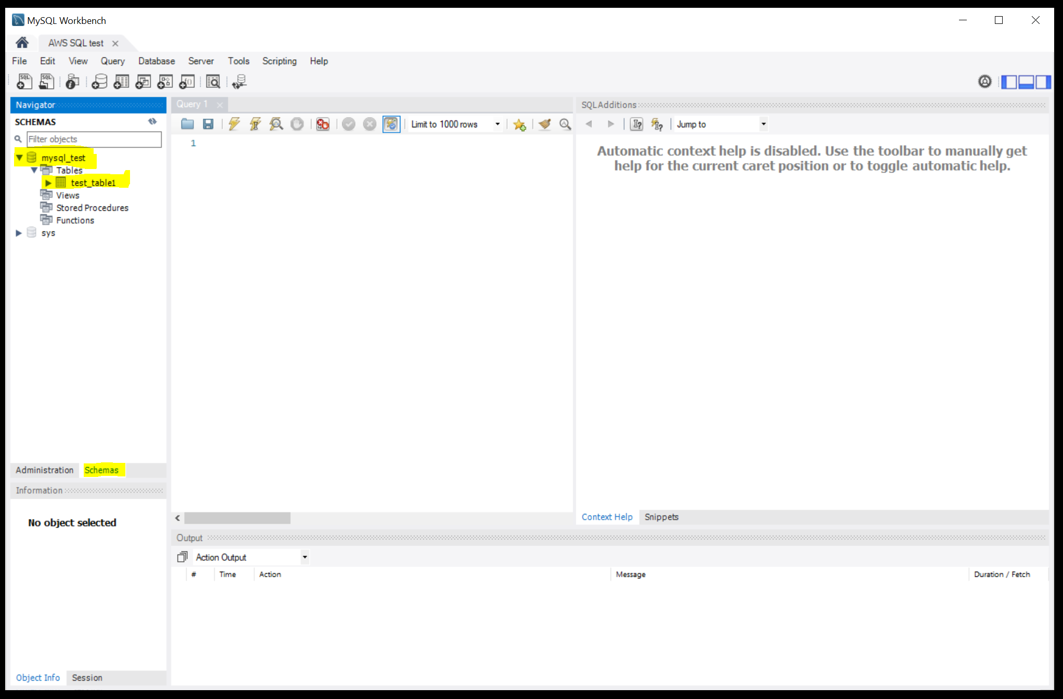The height and width of the screenshot is (699, 1063).
Task: Open the Session tab in Information panel
Action: (87, 678)
